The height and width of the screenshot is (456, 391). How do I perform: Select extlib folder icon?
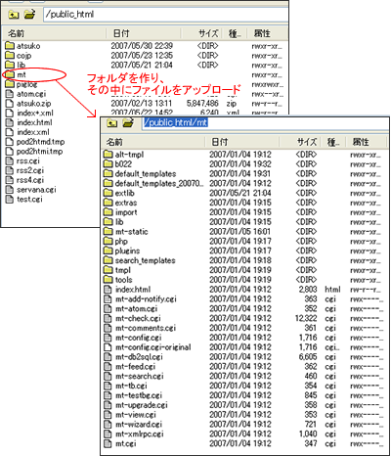[x=109, y=193]
